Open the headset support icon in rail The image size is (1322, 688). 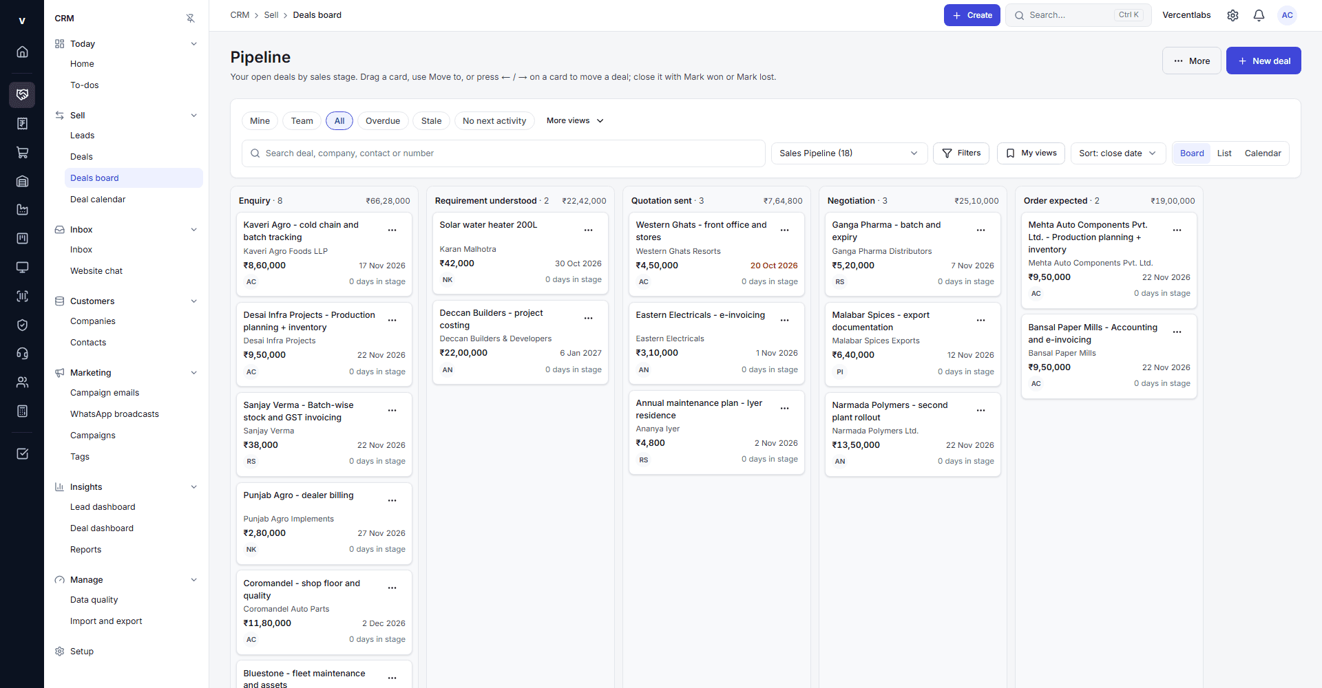point(22,354)
